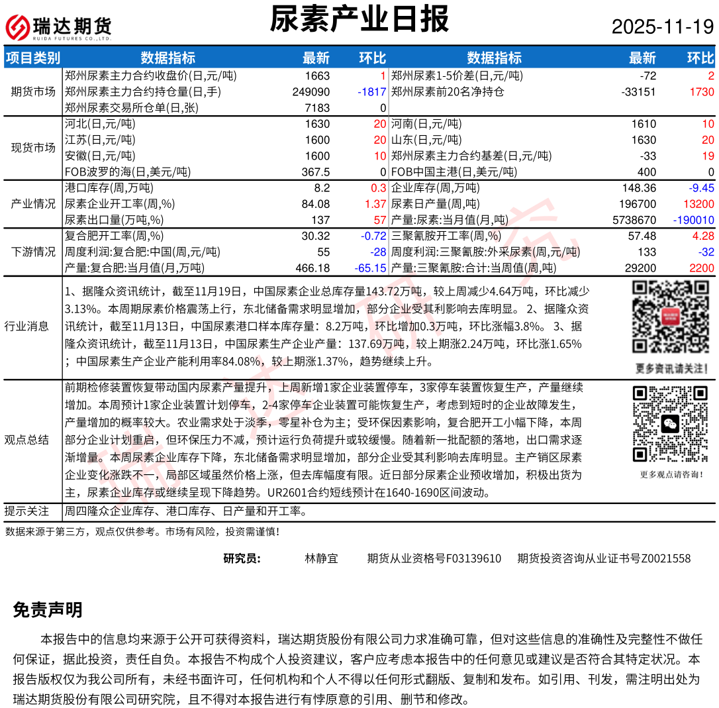Image resolution: width=719 pixels, height=708 pixels.
Task: Click the 更多资讯请关注 caption
Action: point(671,368)
